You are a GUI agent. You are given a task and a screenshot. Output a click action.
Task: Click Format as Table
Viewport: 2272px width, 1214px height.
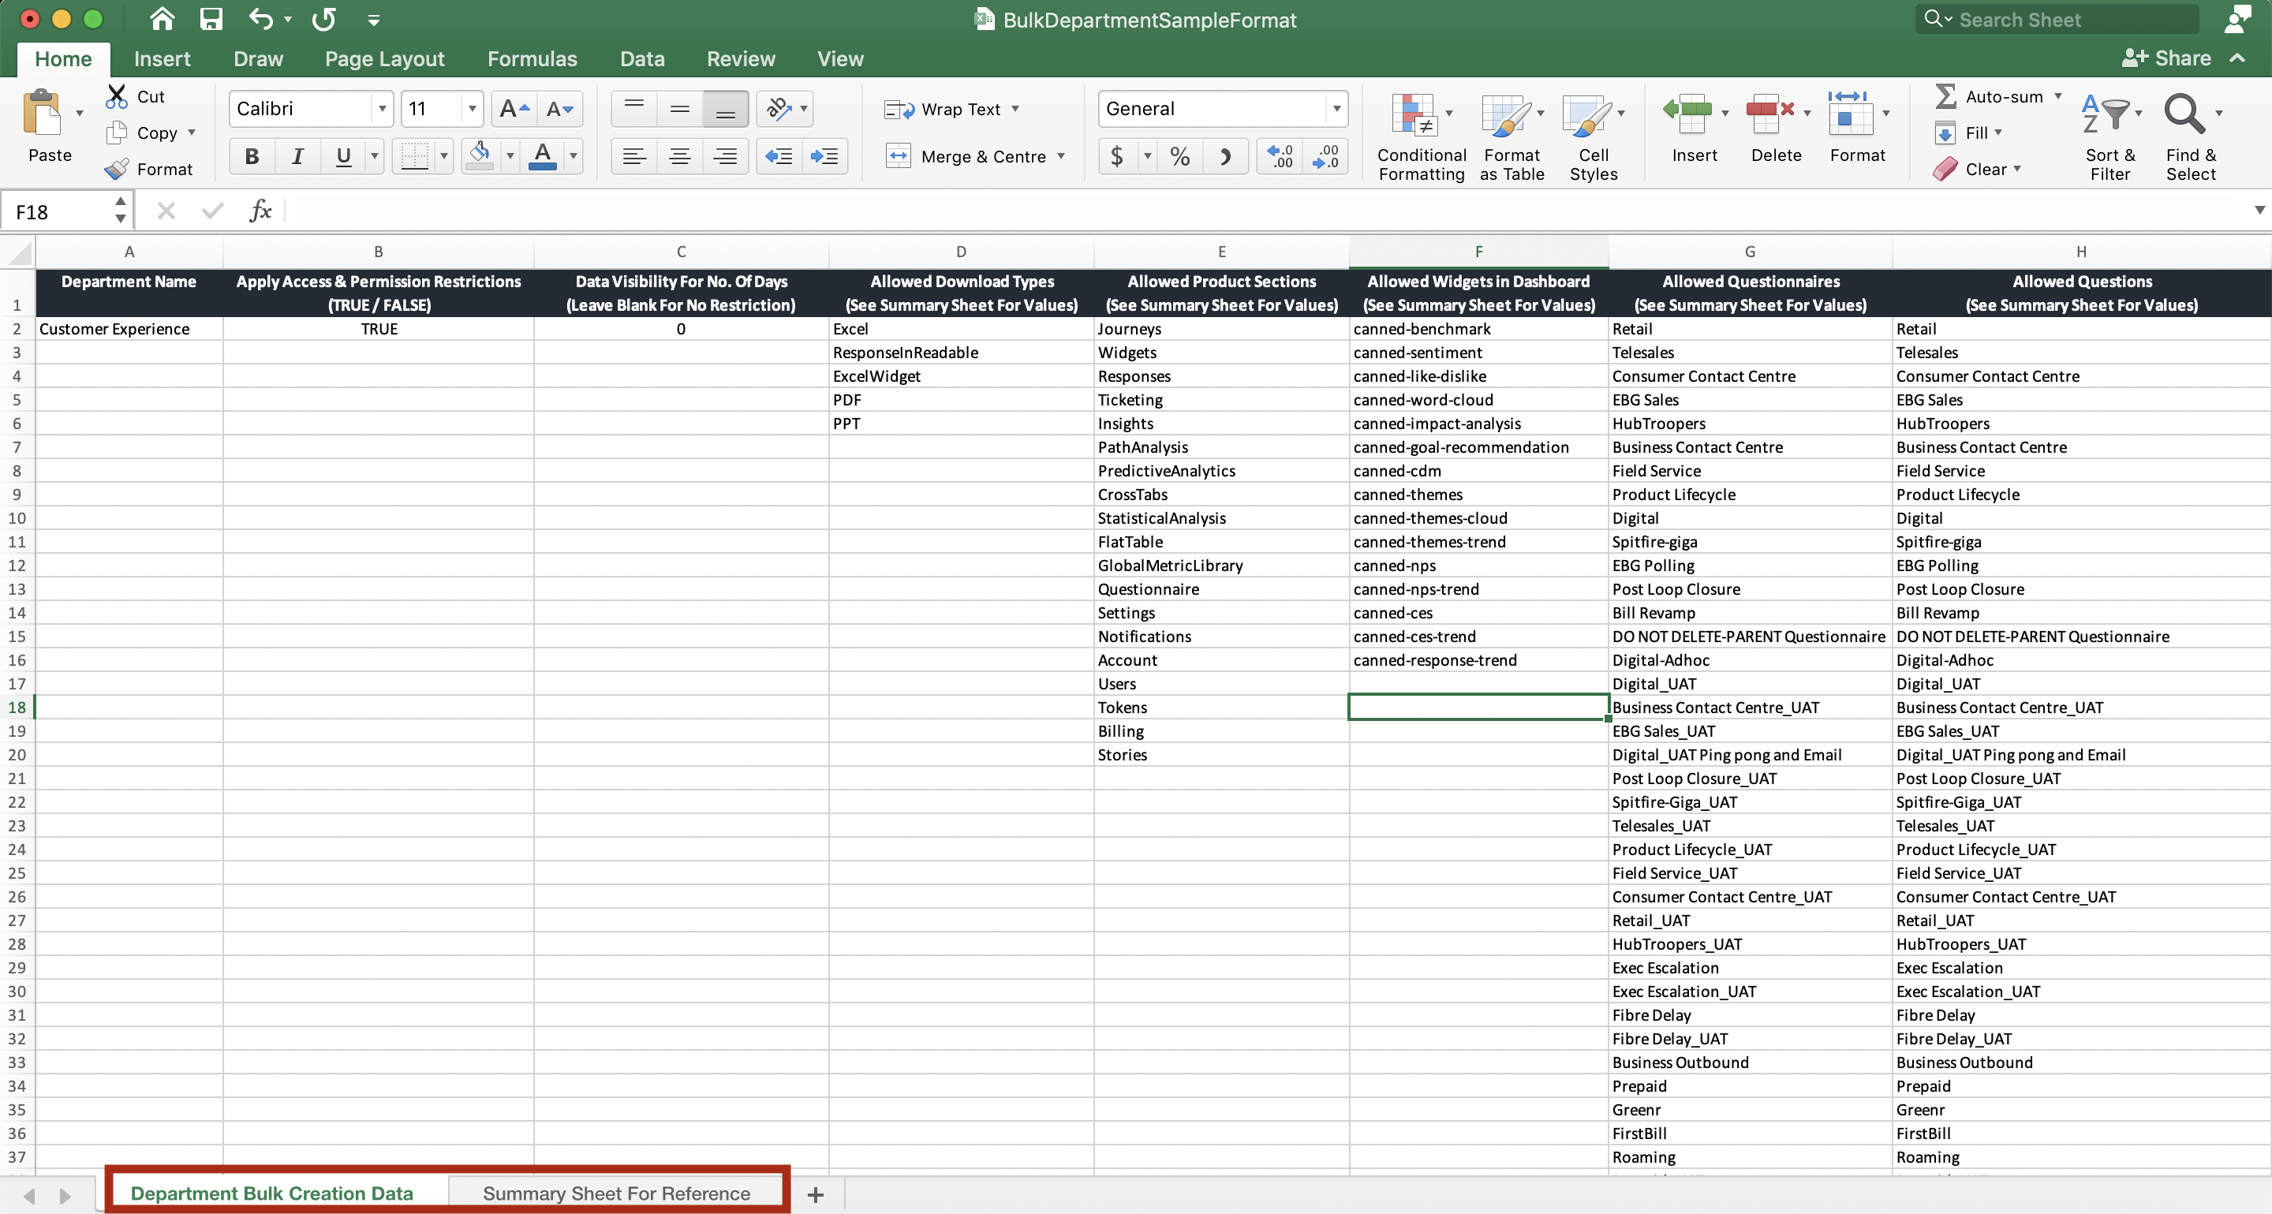[x=1511, y=138]
